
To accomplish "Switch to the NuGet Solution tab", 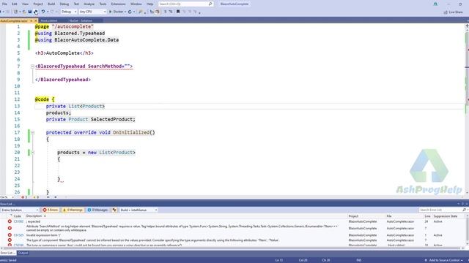I will (81, 21).
